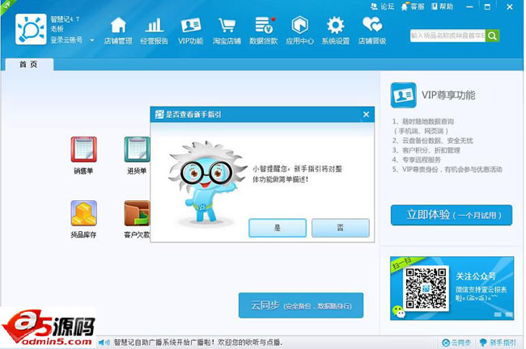Open 经营报告 bar chart icon
The image size is (526, 349).
[x=154, y=31]
